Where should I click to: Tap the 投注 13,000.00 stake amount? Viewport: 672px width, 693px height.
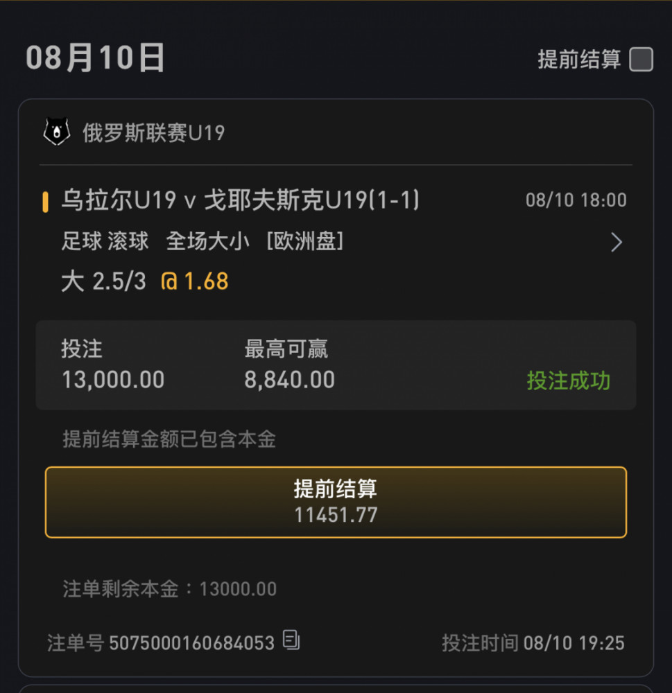point(113,380)
